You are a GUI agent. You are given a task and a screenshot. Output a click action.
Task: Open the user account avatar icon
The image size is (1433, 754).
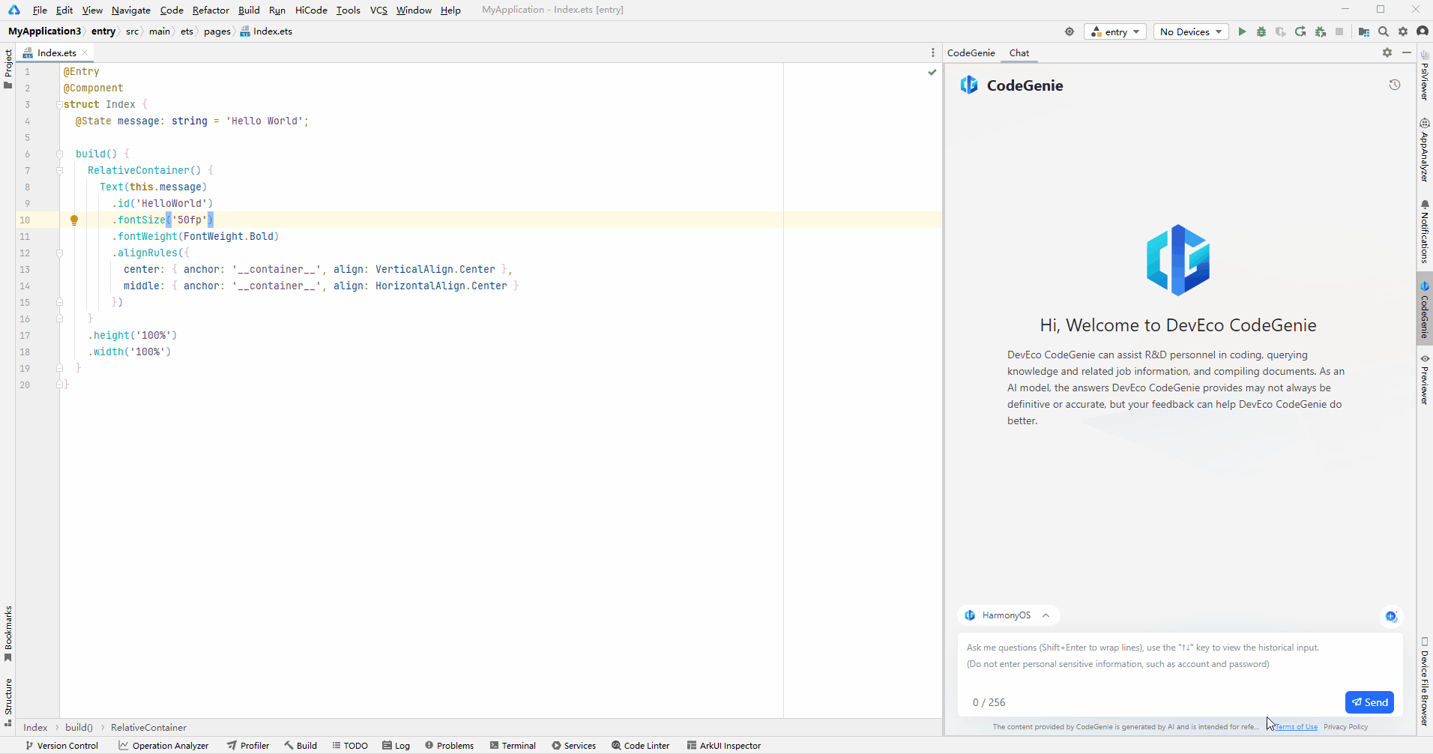point(1423,31)
